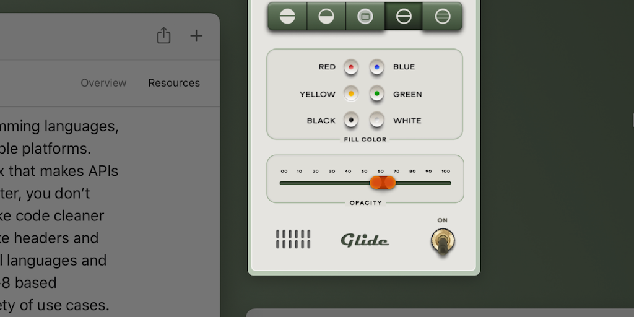Click the orange opacity slider knob
634x317 pixels.
point(383,183)
